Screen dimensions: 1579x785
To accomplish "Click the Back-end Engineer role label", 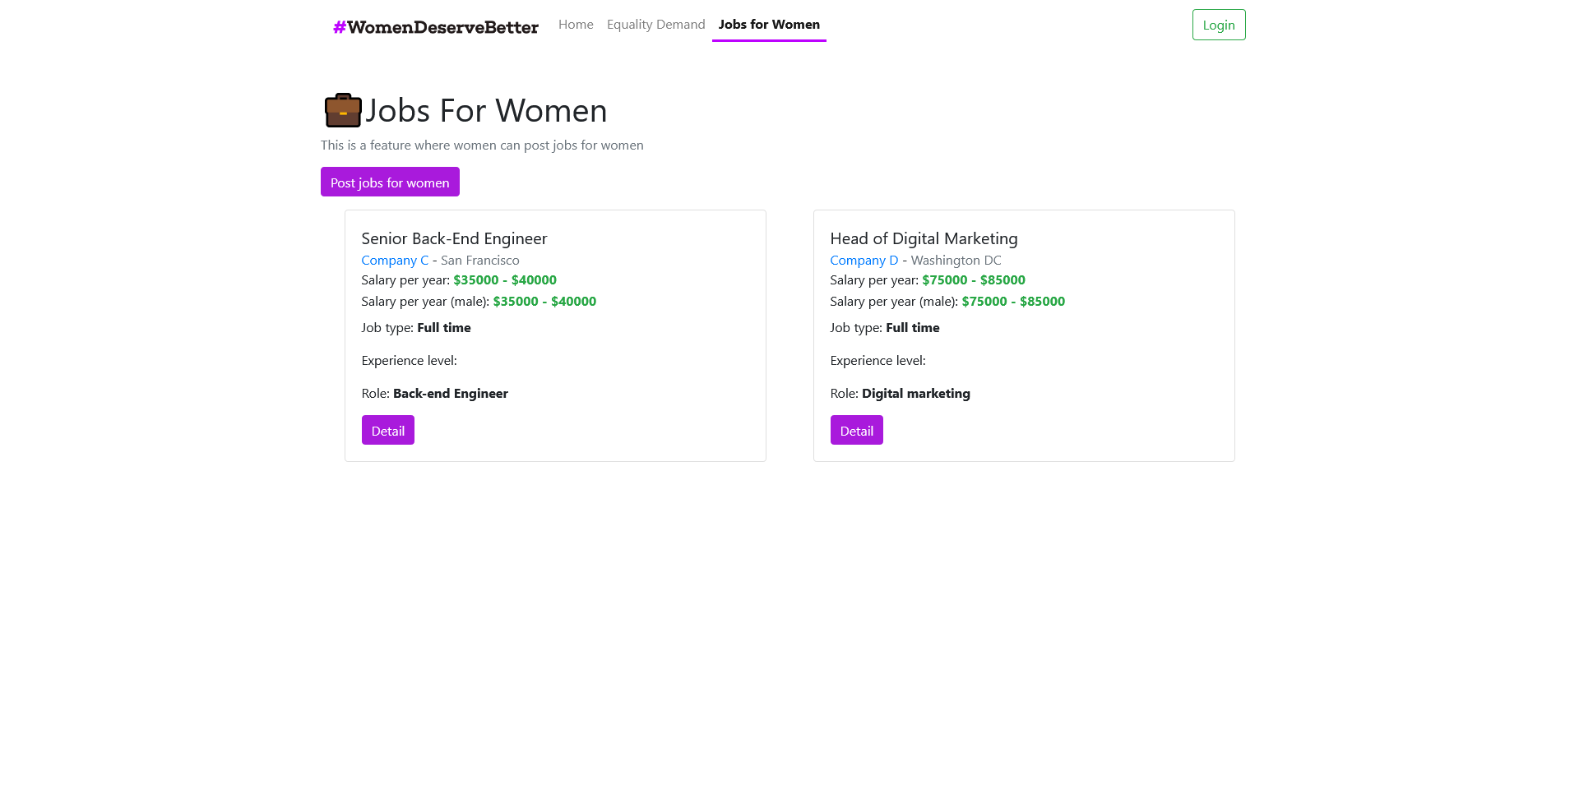I will point(450,394).
